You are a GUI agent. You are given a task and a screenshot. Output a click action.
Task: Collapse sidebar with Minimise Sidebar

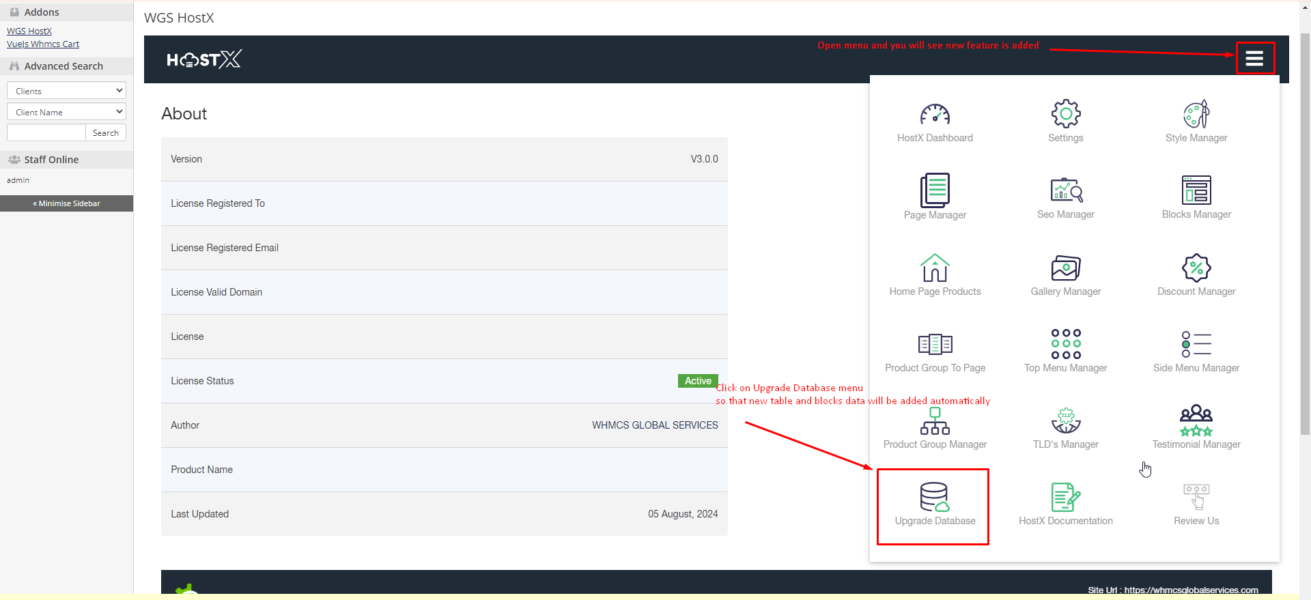pos(66,203)
